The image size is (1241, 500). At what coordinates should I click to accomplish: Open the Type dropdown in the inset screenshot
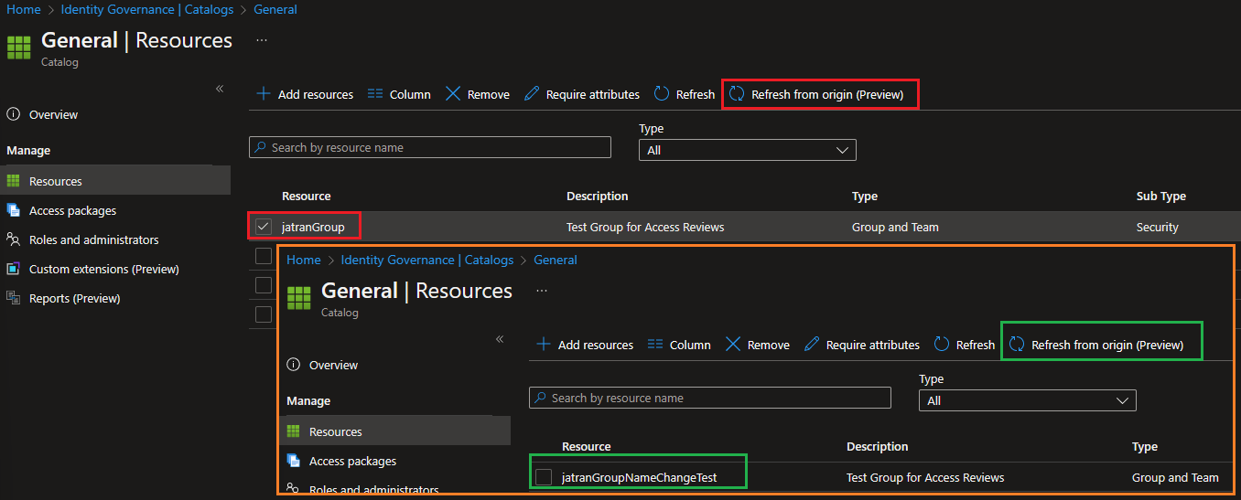point(1028,400)
